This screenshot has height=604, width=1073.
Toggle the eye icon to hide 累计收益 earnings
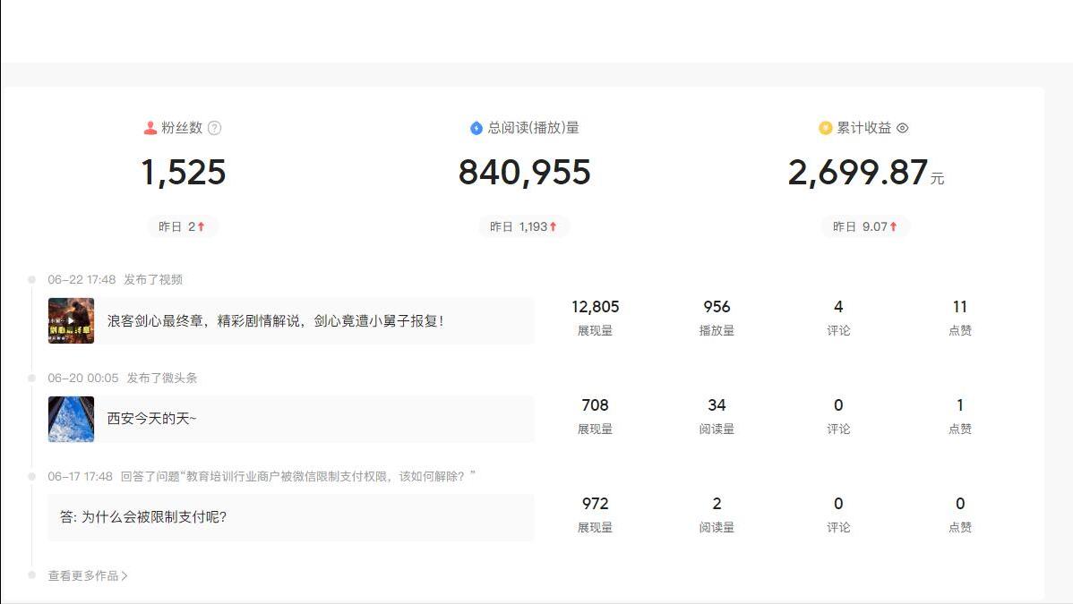[x=902, y=128]
